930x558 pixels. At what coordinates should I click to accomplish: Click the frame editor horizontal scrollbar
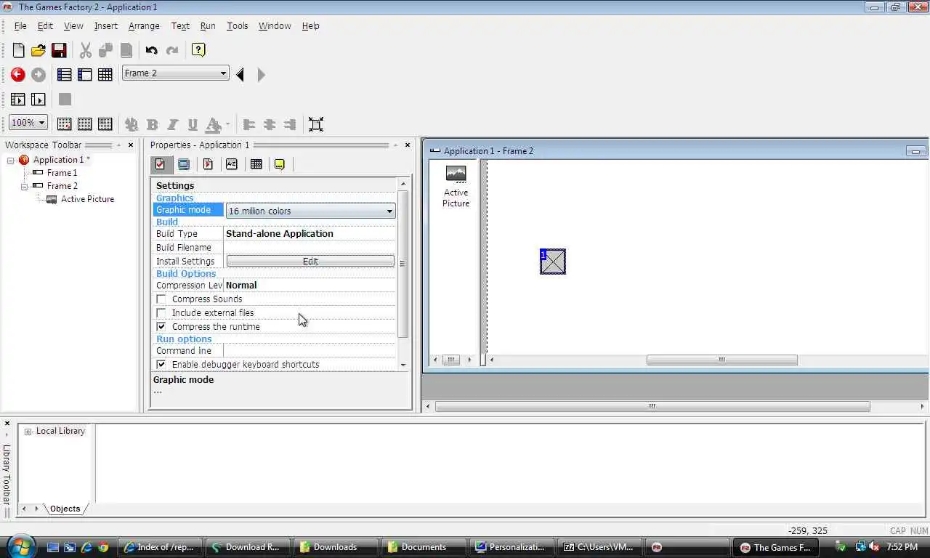pos(721,360)
